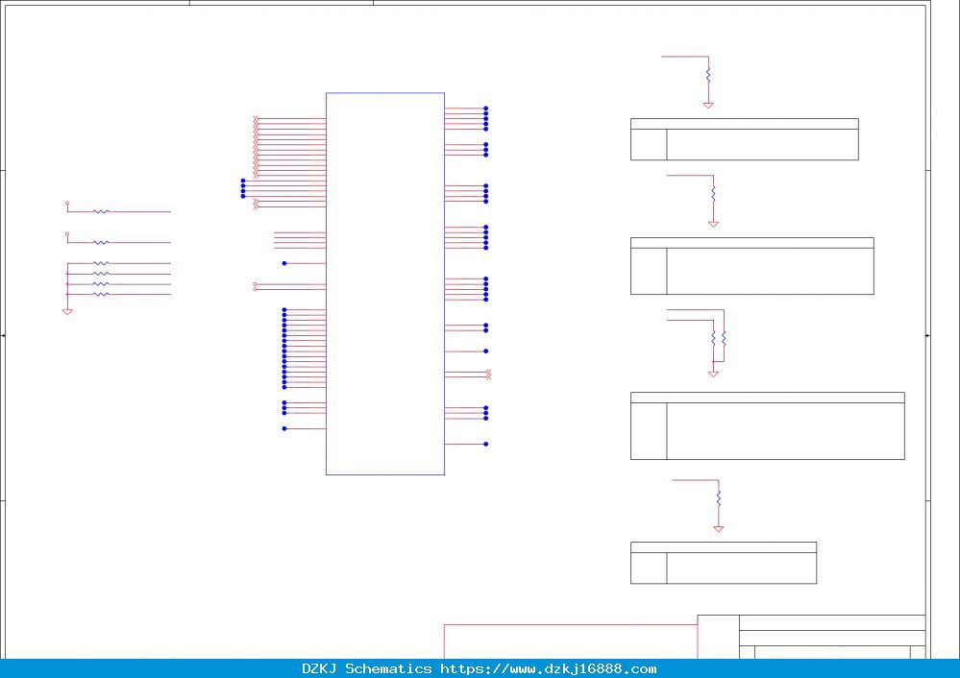Select the widest table box on the right

[767, 425]
